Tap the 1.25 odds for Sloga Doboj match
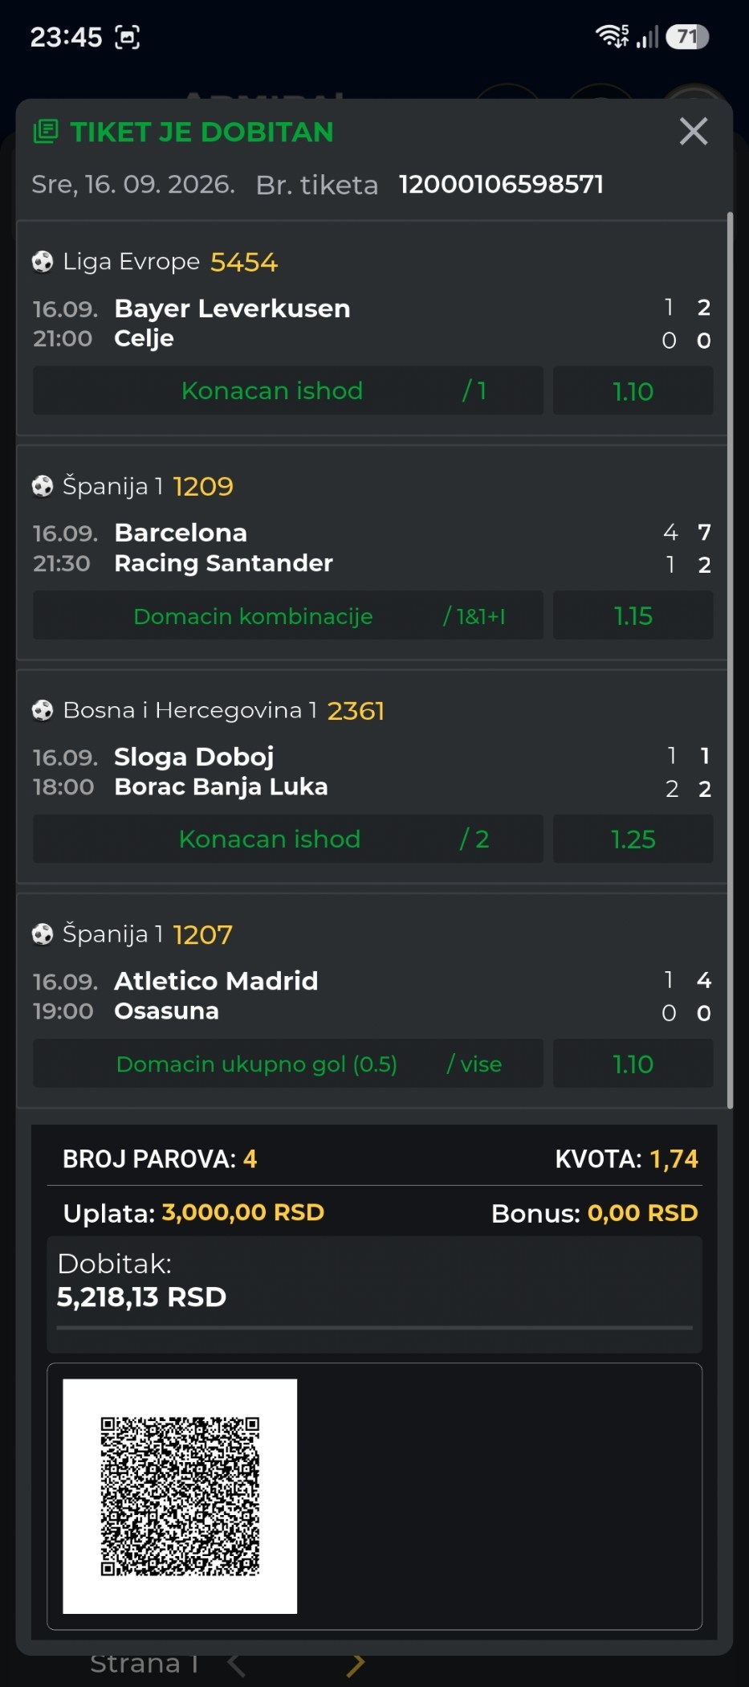Image resolution: width=749 pixels, height=1687 pixels. coord(633,839)
